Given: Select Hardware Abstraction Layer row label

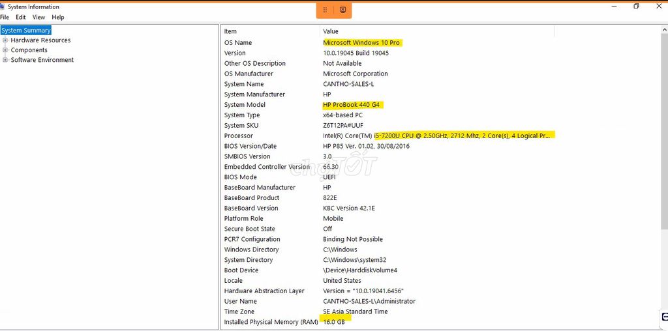Looking at the screenshot, I should point(264,291).
